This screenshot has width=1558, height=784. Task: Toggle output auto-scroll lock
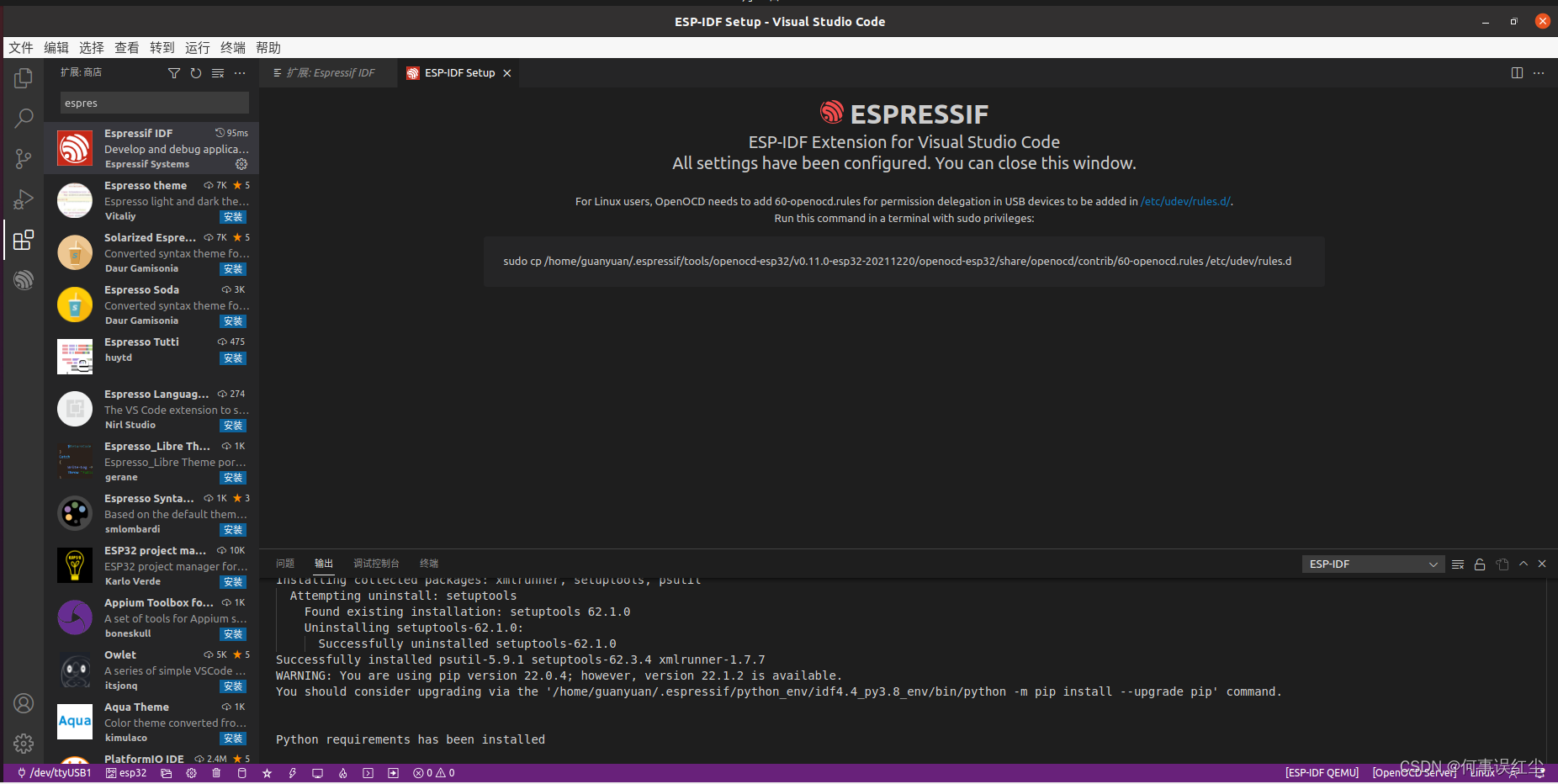(1480, 564)
